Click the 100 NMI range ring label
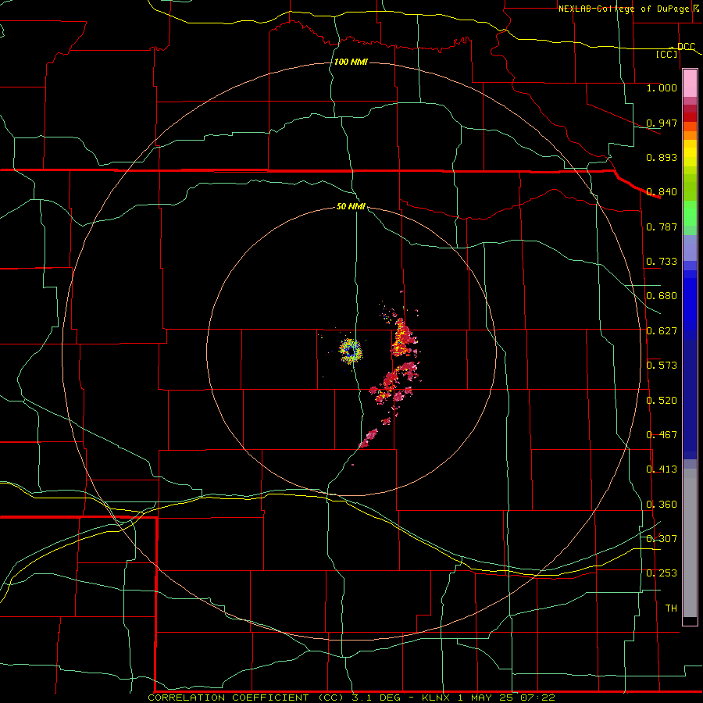The width and height of the screenshot is (703, 703). (x=351, y=62)
